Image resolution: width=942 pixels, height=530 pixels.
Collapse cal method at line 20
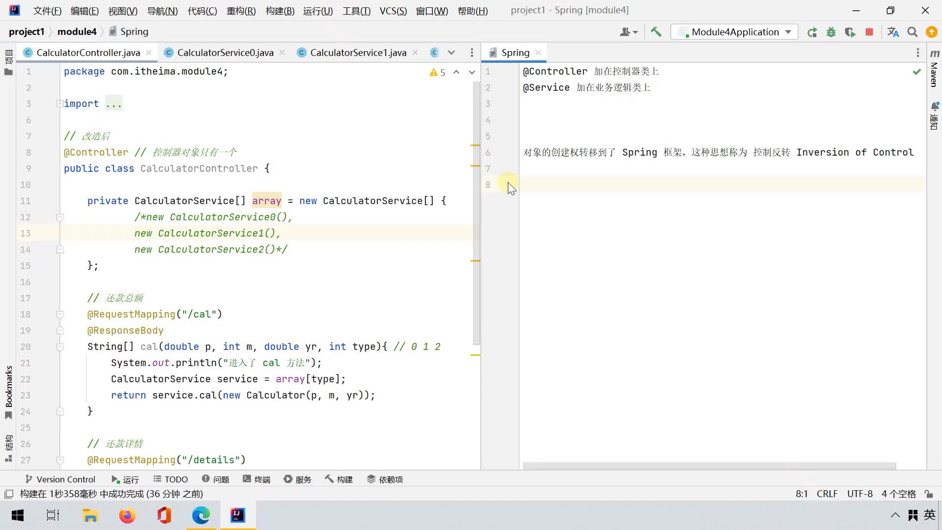[60, 346]
